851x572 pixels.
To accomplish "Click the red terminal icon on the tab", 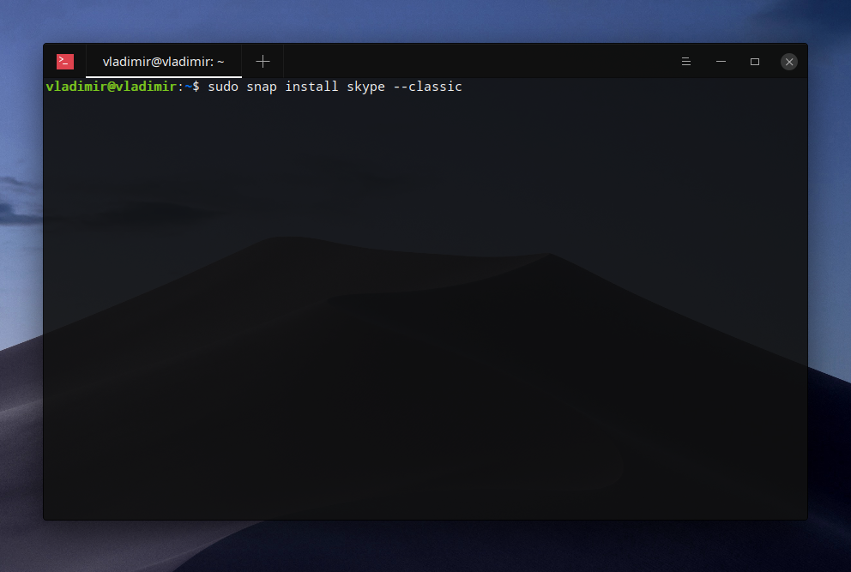I will 65,61.
